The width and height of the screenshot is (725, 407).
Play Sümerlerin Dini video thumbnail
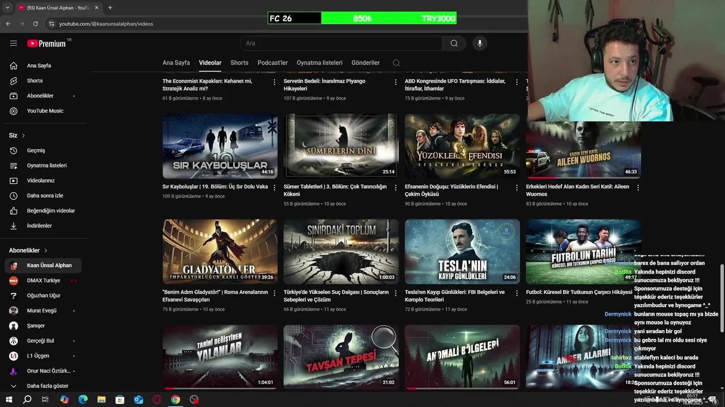(341, 146)
